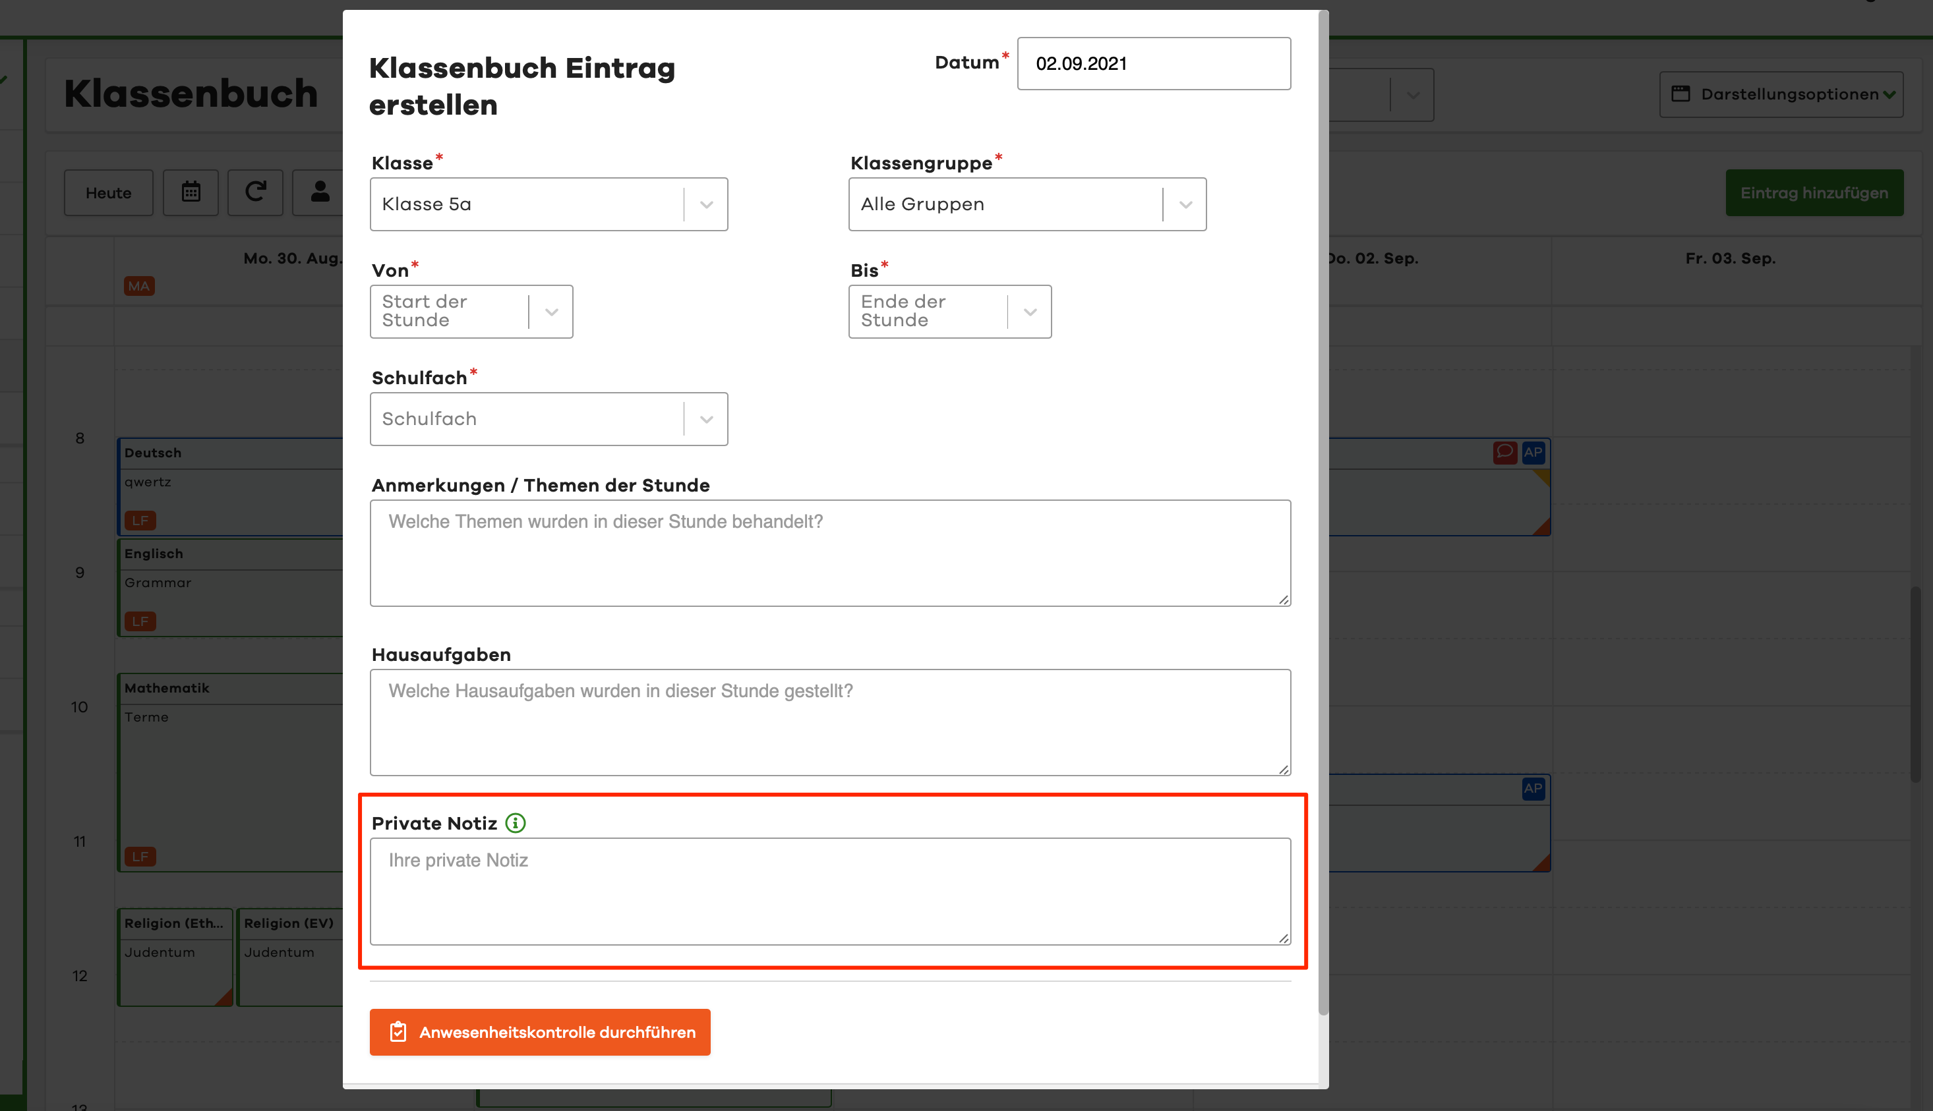Click the calendar icon in the toolbar

coord(191,192)
